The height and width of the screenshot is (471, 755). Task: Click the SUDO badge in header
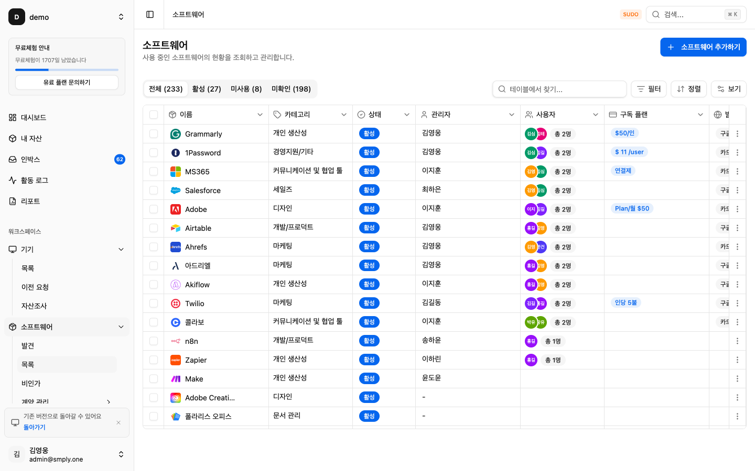pos(631,15)
